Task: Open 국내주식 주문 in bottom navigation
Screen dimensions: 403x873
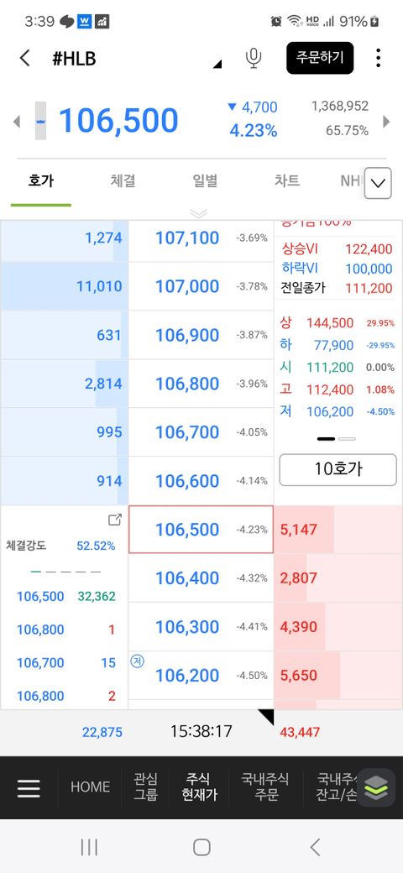Action: click(265, 787)
